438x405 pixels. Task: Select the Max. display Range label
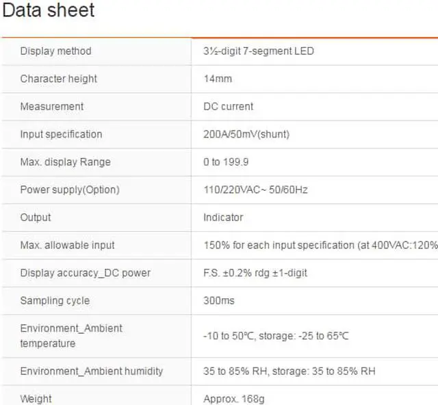point(65,162)
